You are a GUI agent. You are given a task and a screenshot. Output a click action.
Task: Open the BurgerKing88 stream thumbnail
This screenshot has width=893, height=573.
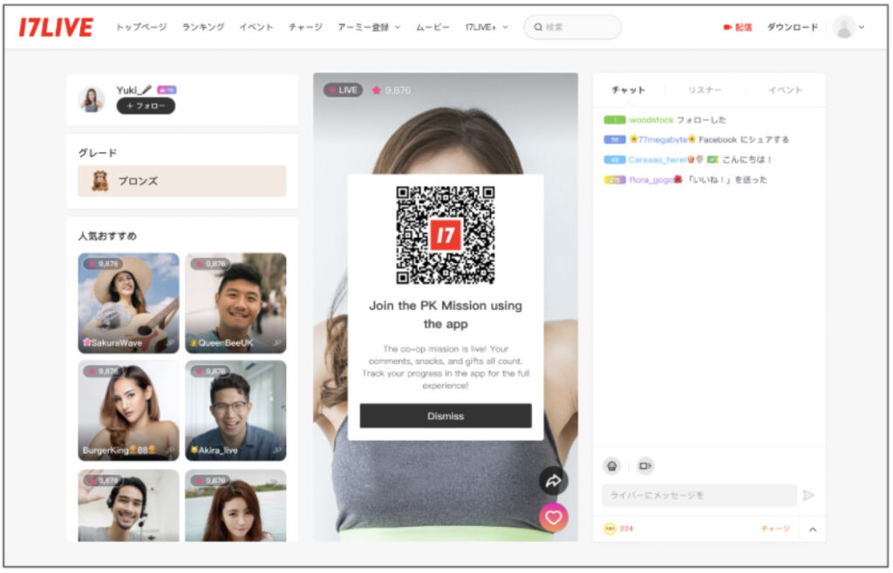[128, 410]
